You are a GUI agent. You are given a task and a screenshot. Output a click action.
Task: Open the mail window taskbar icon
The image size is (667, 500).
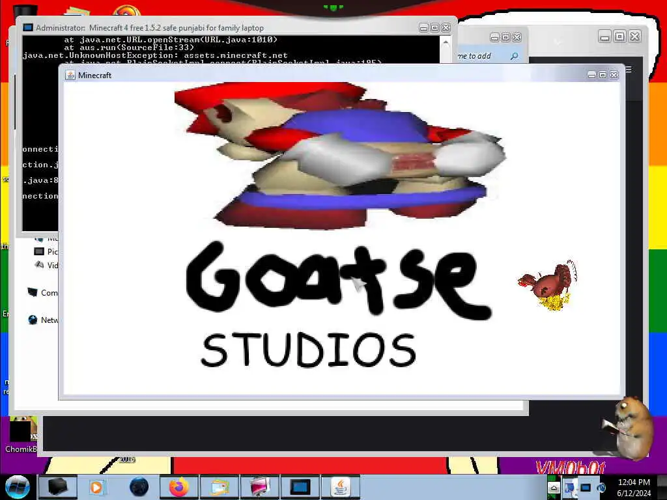click(219, 487)
